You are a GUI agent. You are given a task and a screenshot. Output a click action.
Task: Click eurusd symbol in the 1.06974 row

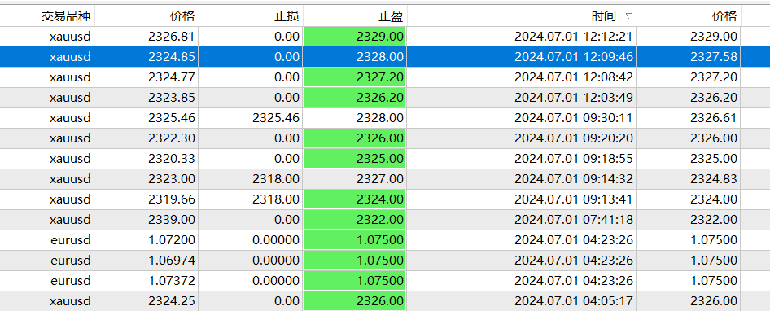point(71,261)
